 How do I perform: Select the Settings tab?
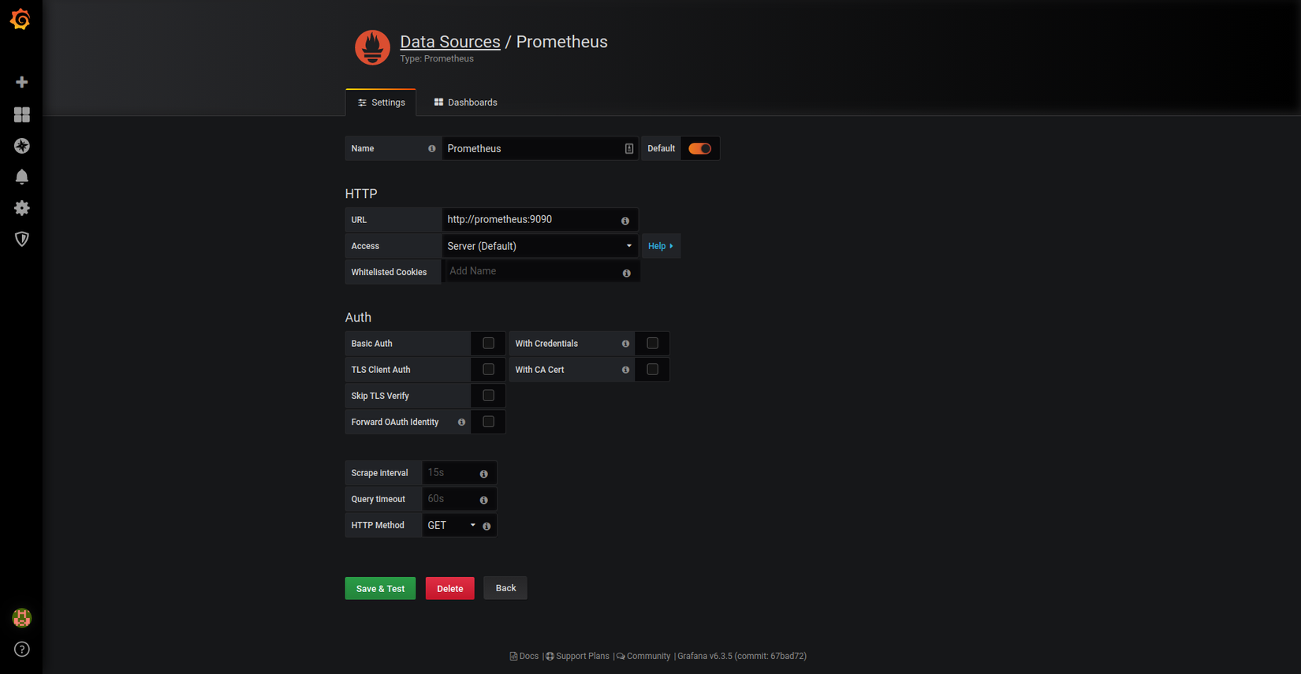point(381,102)
